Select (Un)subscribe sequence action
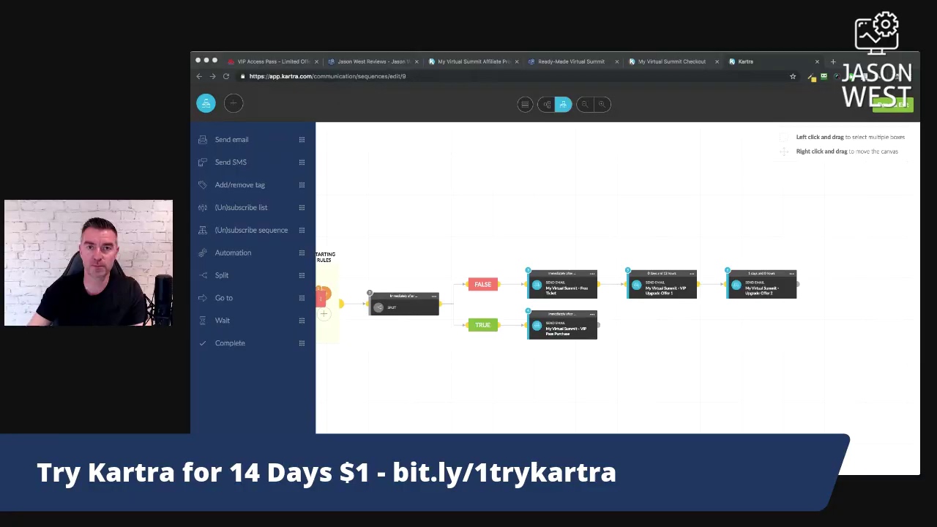This screenshot has height=527, width=937. (251, 230)
